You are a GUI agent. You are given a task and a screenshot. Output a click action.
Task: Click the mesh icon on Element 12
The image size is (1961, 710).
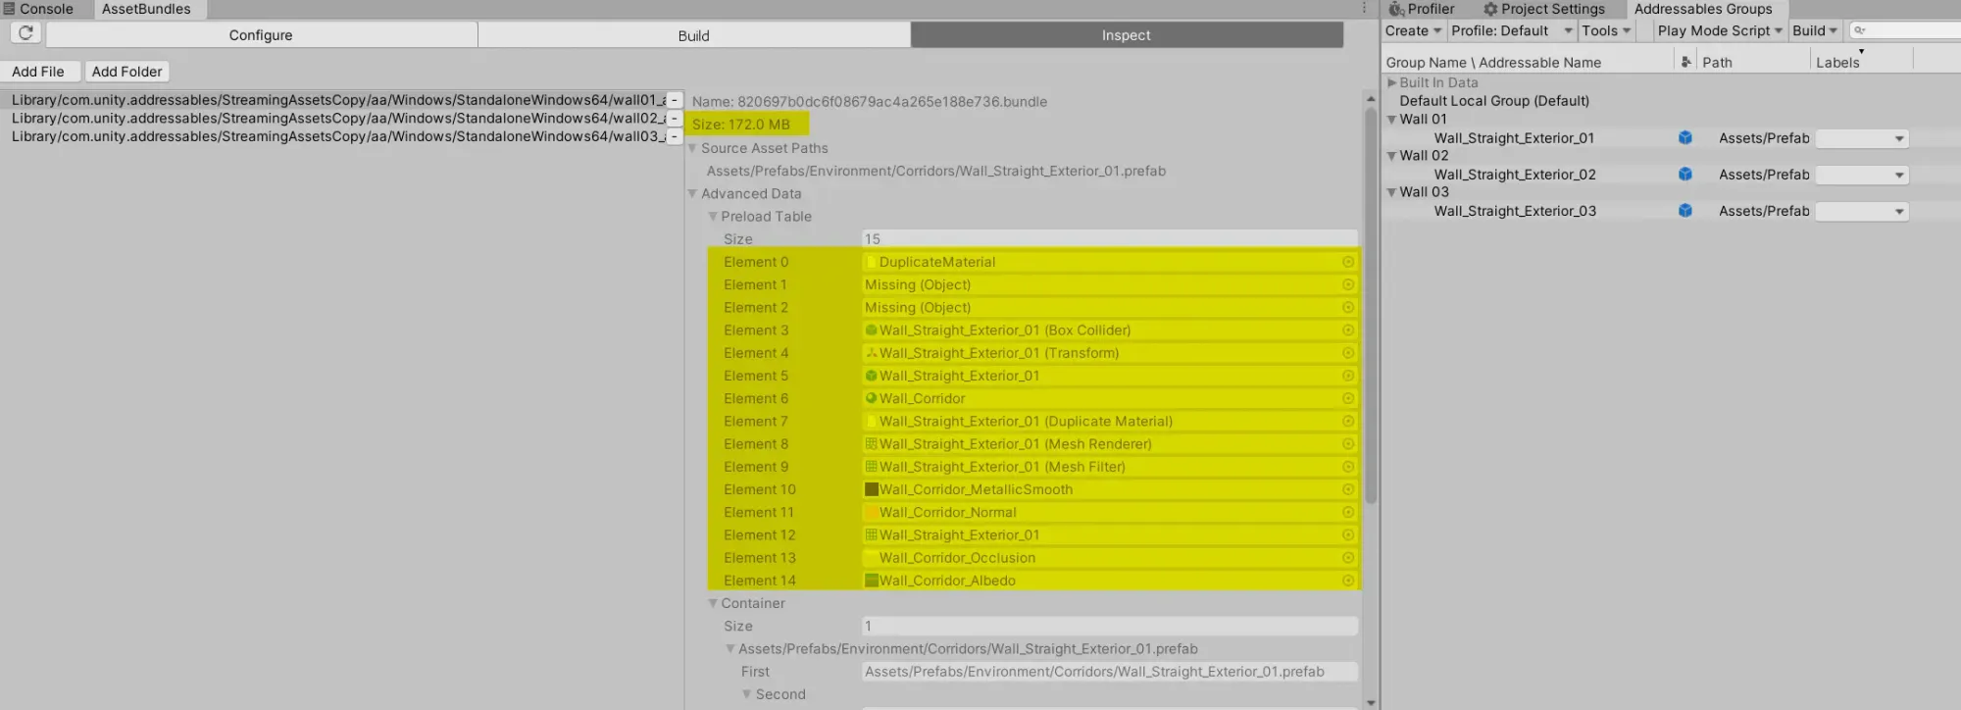(871, 535)
